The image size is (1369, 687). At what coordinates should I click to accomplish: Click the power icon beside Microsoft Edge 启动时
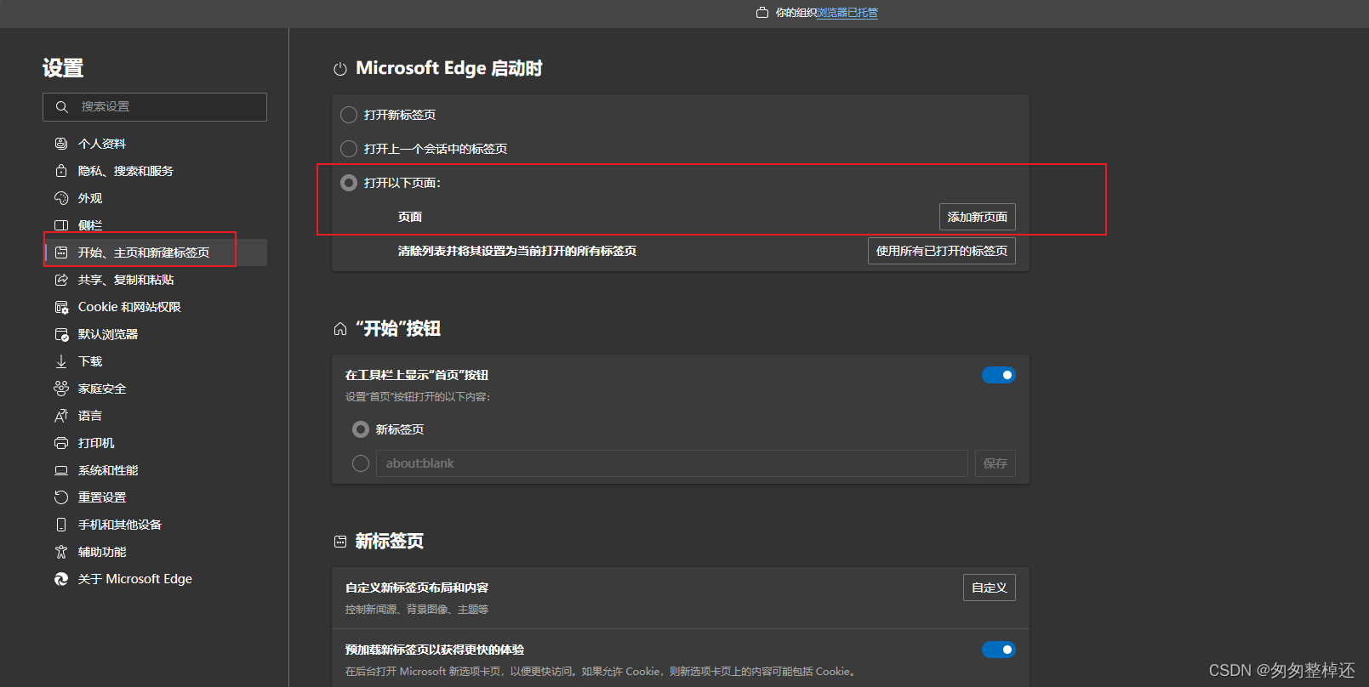pyautogui.click(x=340, y=69)
